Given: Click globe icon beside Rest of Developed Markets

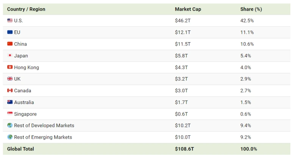Looking at the screenshot, I should click(10, 125).
